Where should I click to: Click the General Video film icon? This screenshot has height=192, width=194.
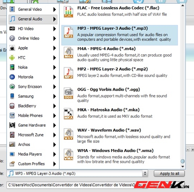click(12, 9)
